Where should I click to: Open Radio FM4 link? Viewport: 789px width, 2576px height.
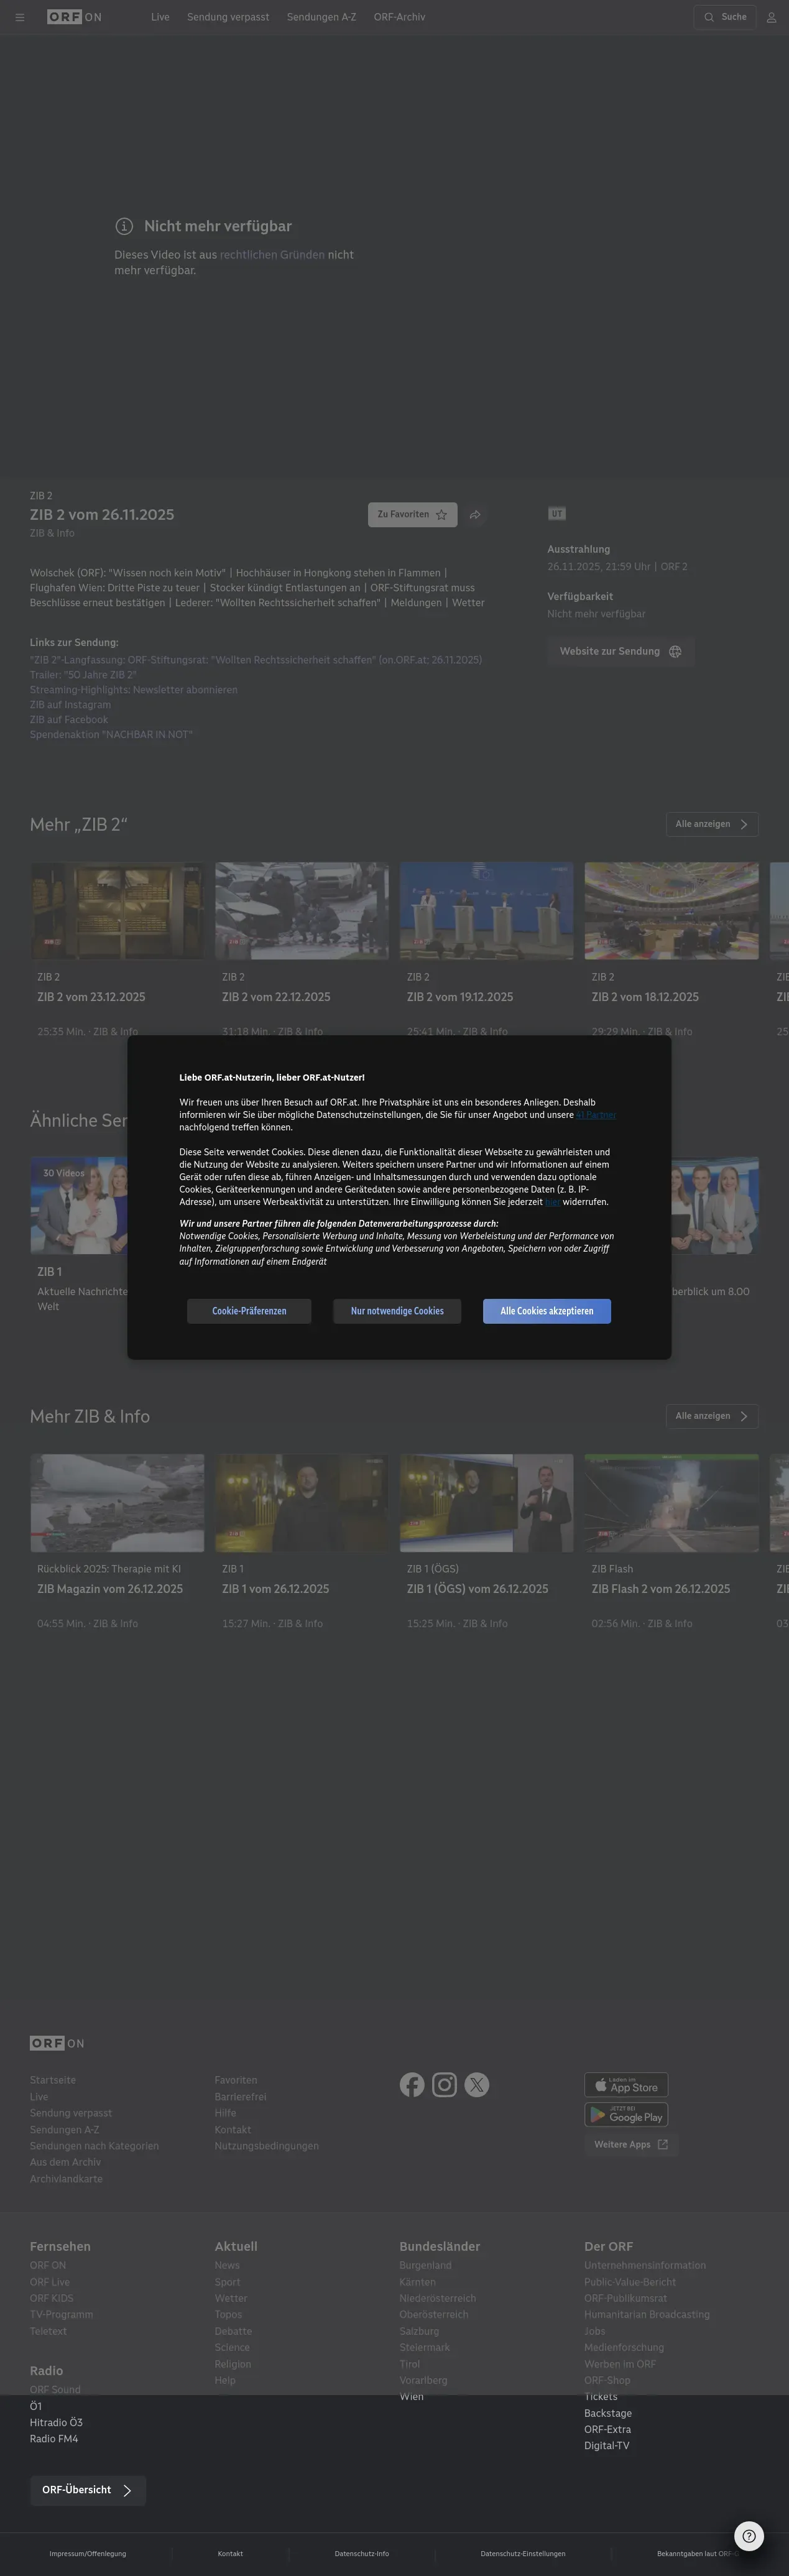[x=54, y=2439]
